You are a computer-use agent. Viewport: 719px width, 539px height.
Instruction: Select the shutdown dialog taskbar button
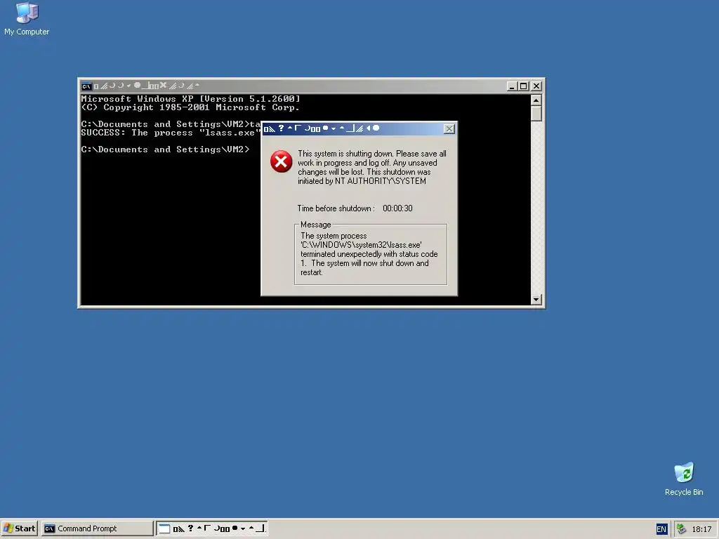[x=212, y=528]
